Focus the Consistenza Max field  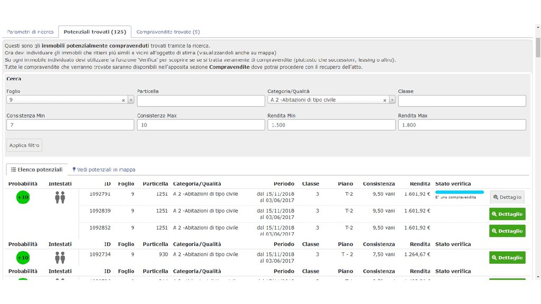(201, 125)
